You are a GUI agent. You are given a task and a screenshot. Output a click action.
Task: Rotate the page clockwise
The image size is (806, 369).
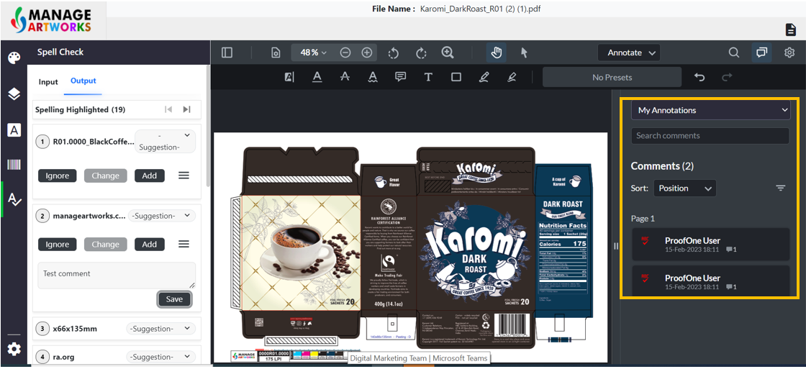tap(421, 53)
